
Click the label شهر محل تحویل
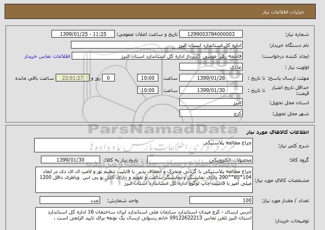tap(290, 114)
